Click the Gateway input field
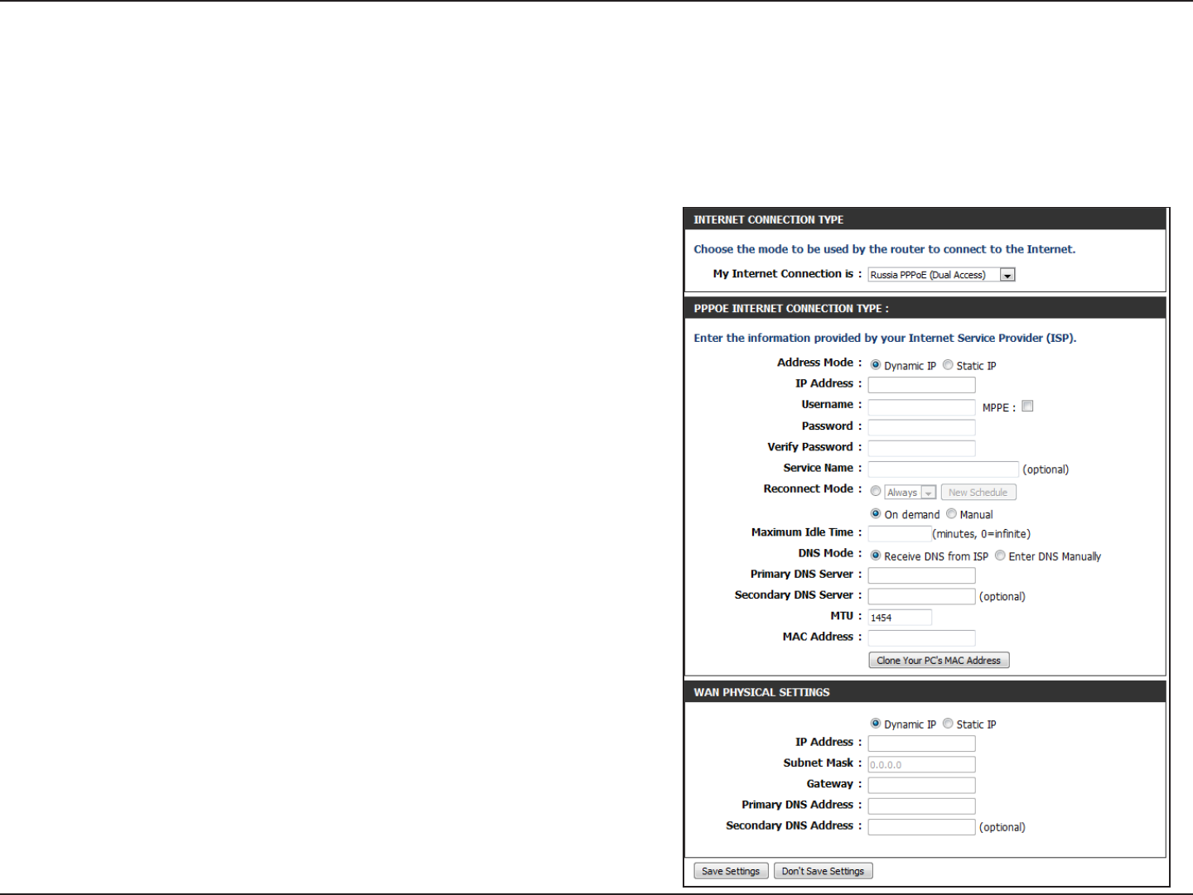 pos(921,786)
